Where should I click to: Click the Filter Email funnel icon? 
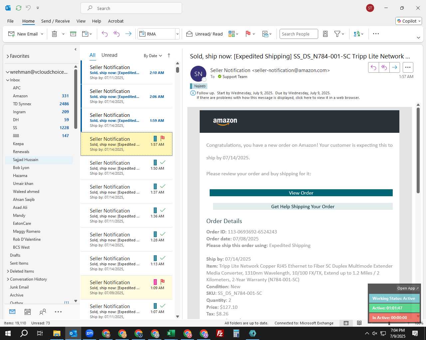click(337, 34)
